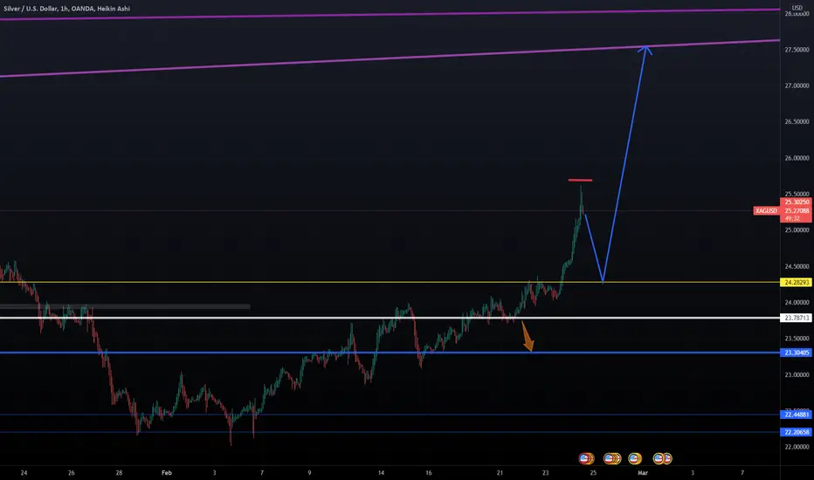Click the 25.27088 current price label
The image size is (814, 480).
[797, 210]
